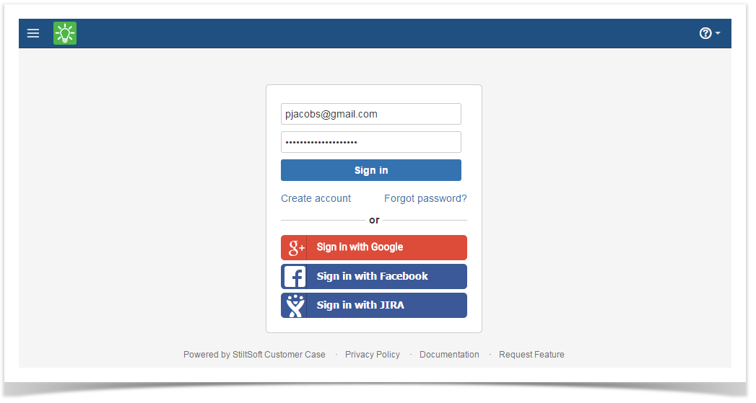Open the Privacy Policy link
Screen dimensions: 756x403
point(372,355)
